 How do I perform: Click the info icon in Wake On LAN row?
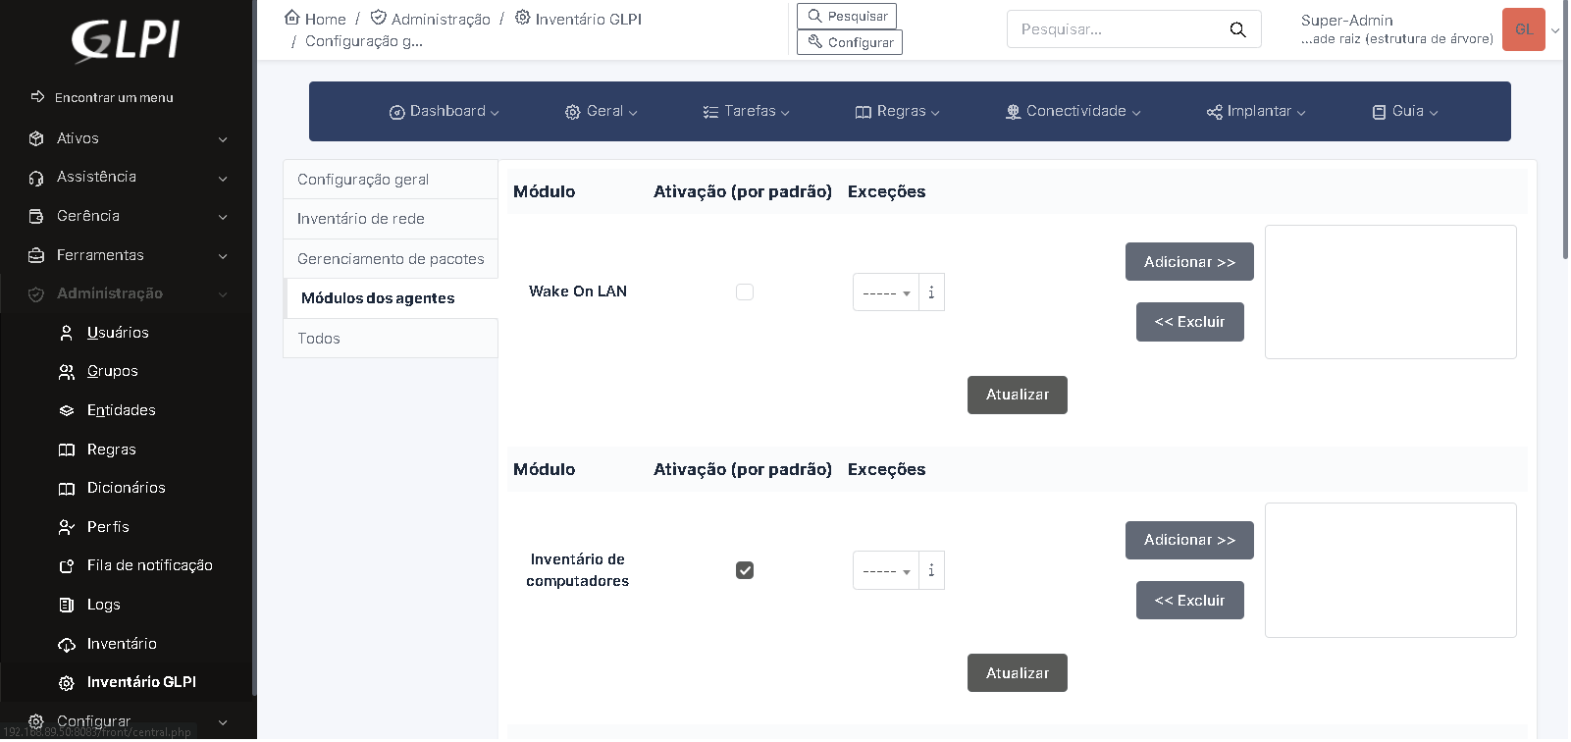tap(931, 292)
